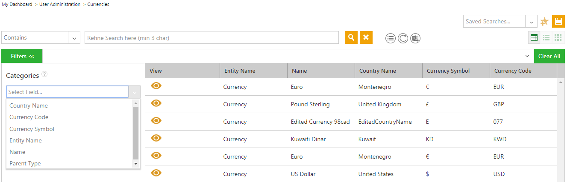Click the Refine Search text field
The height and width of the screenshot is (182, 570).
212,38
